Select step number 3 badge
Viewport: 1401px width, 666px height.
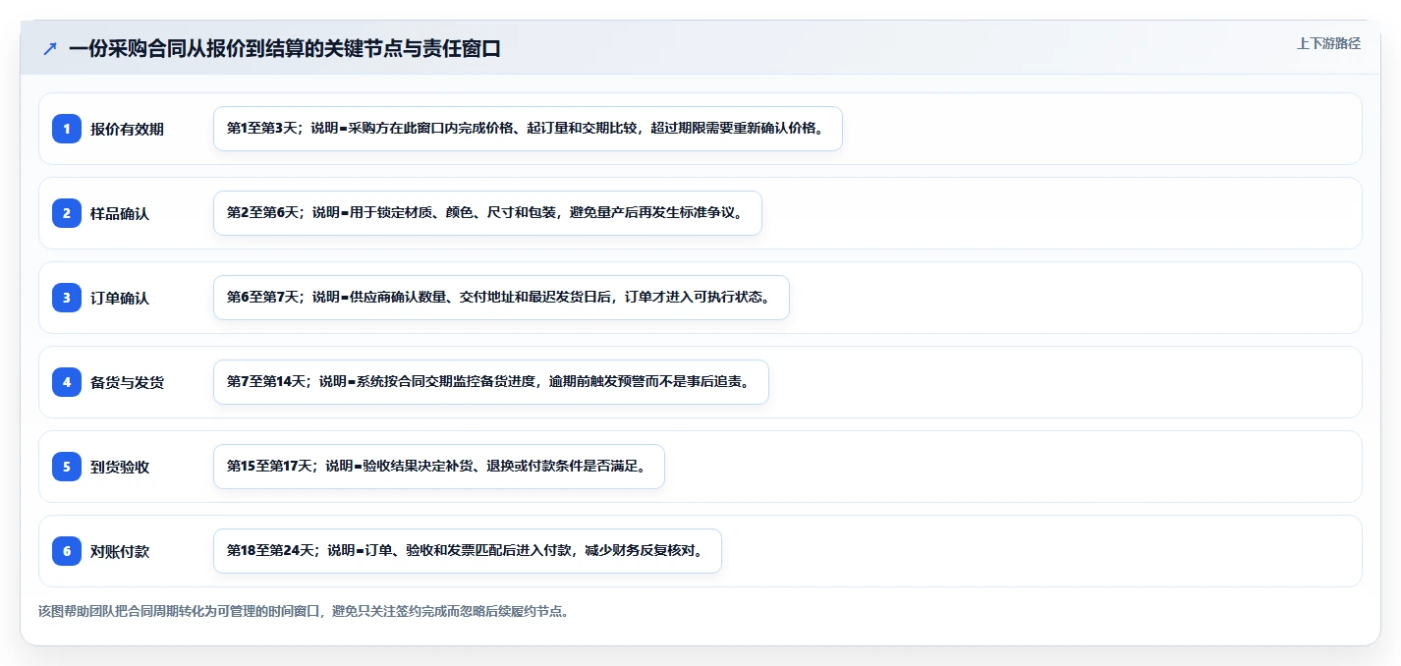pos(67,298)
